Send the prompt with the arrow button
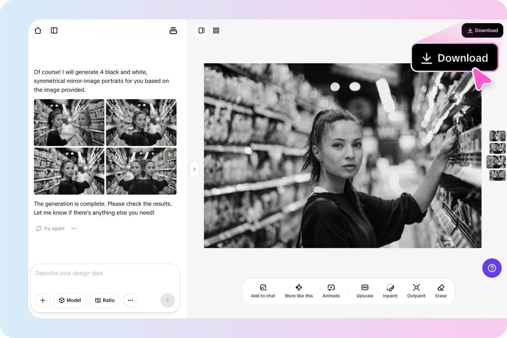507x338 pixels. point(168,300)
